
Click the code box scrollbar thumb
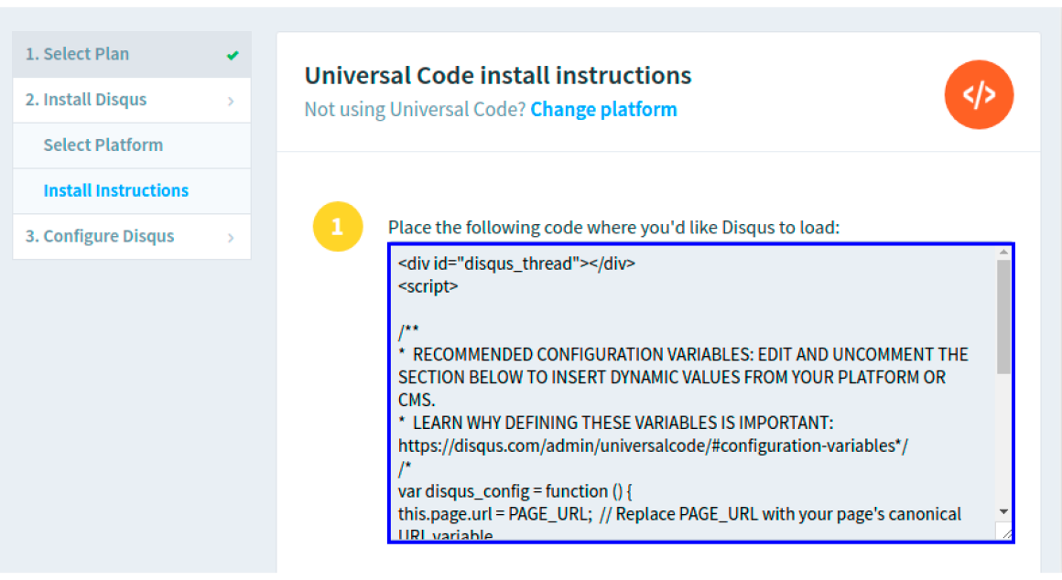point(1003,317)
